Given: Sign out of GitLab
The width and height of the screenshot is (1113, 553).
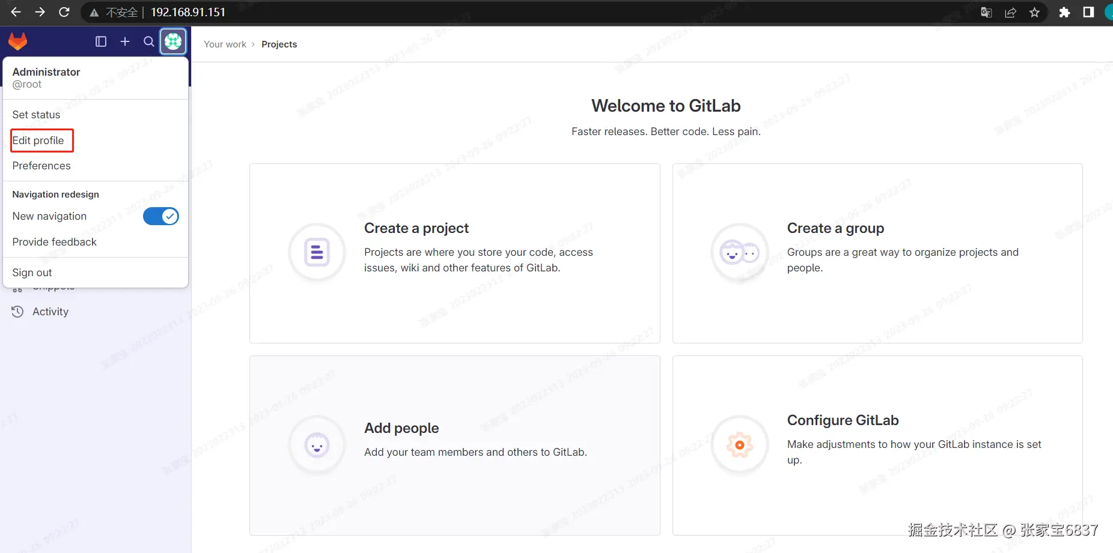Looking at the screenshot, I should [x=96, y=273].
